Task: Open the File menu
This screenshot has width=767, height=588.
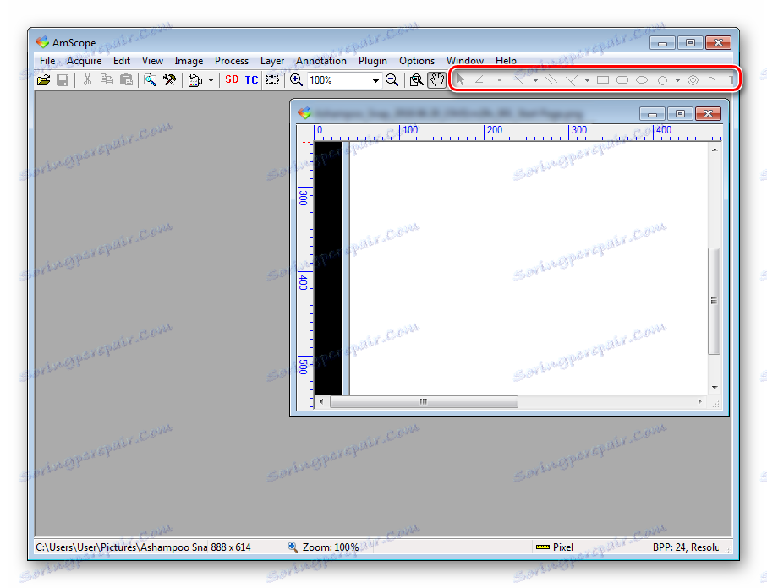Action: click(x=47, y=61)
